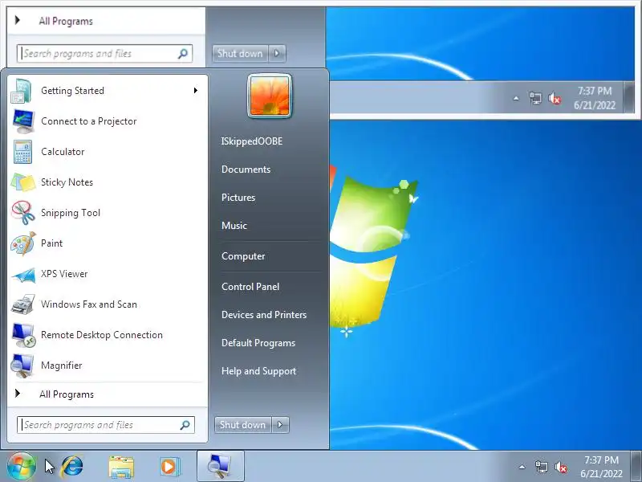
Task: Open the arrow menu beside Start menu Shut down
Action: [x=280, y=425]
